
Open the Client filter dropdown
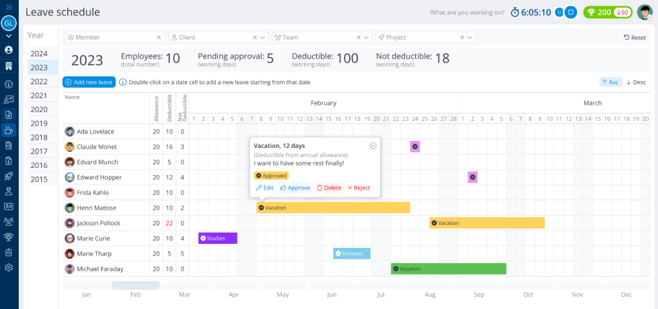tap(262, 38)
